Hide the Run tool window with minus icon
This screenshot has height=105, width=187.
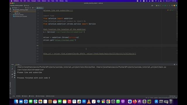(x=176, y=64)
